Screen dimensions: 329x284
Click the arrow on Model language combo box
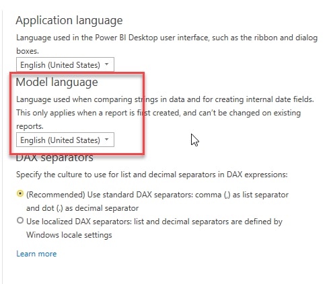[x=107, y=140]
